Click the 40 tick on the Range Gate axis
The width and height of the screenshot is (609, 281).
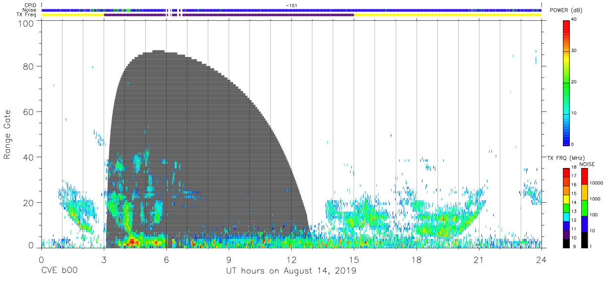pos(28,157)
